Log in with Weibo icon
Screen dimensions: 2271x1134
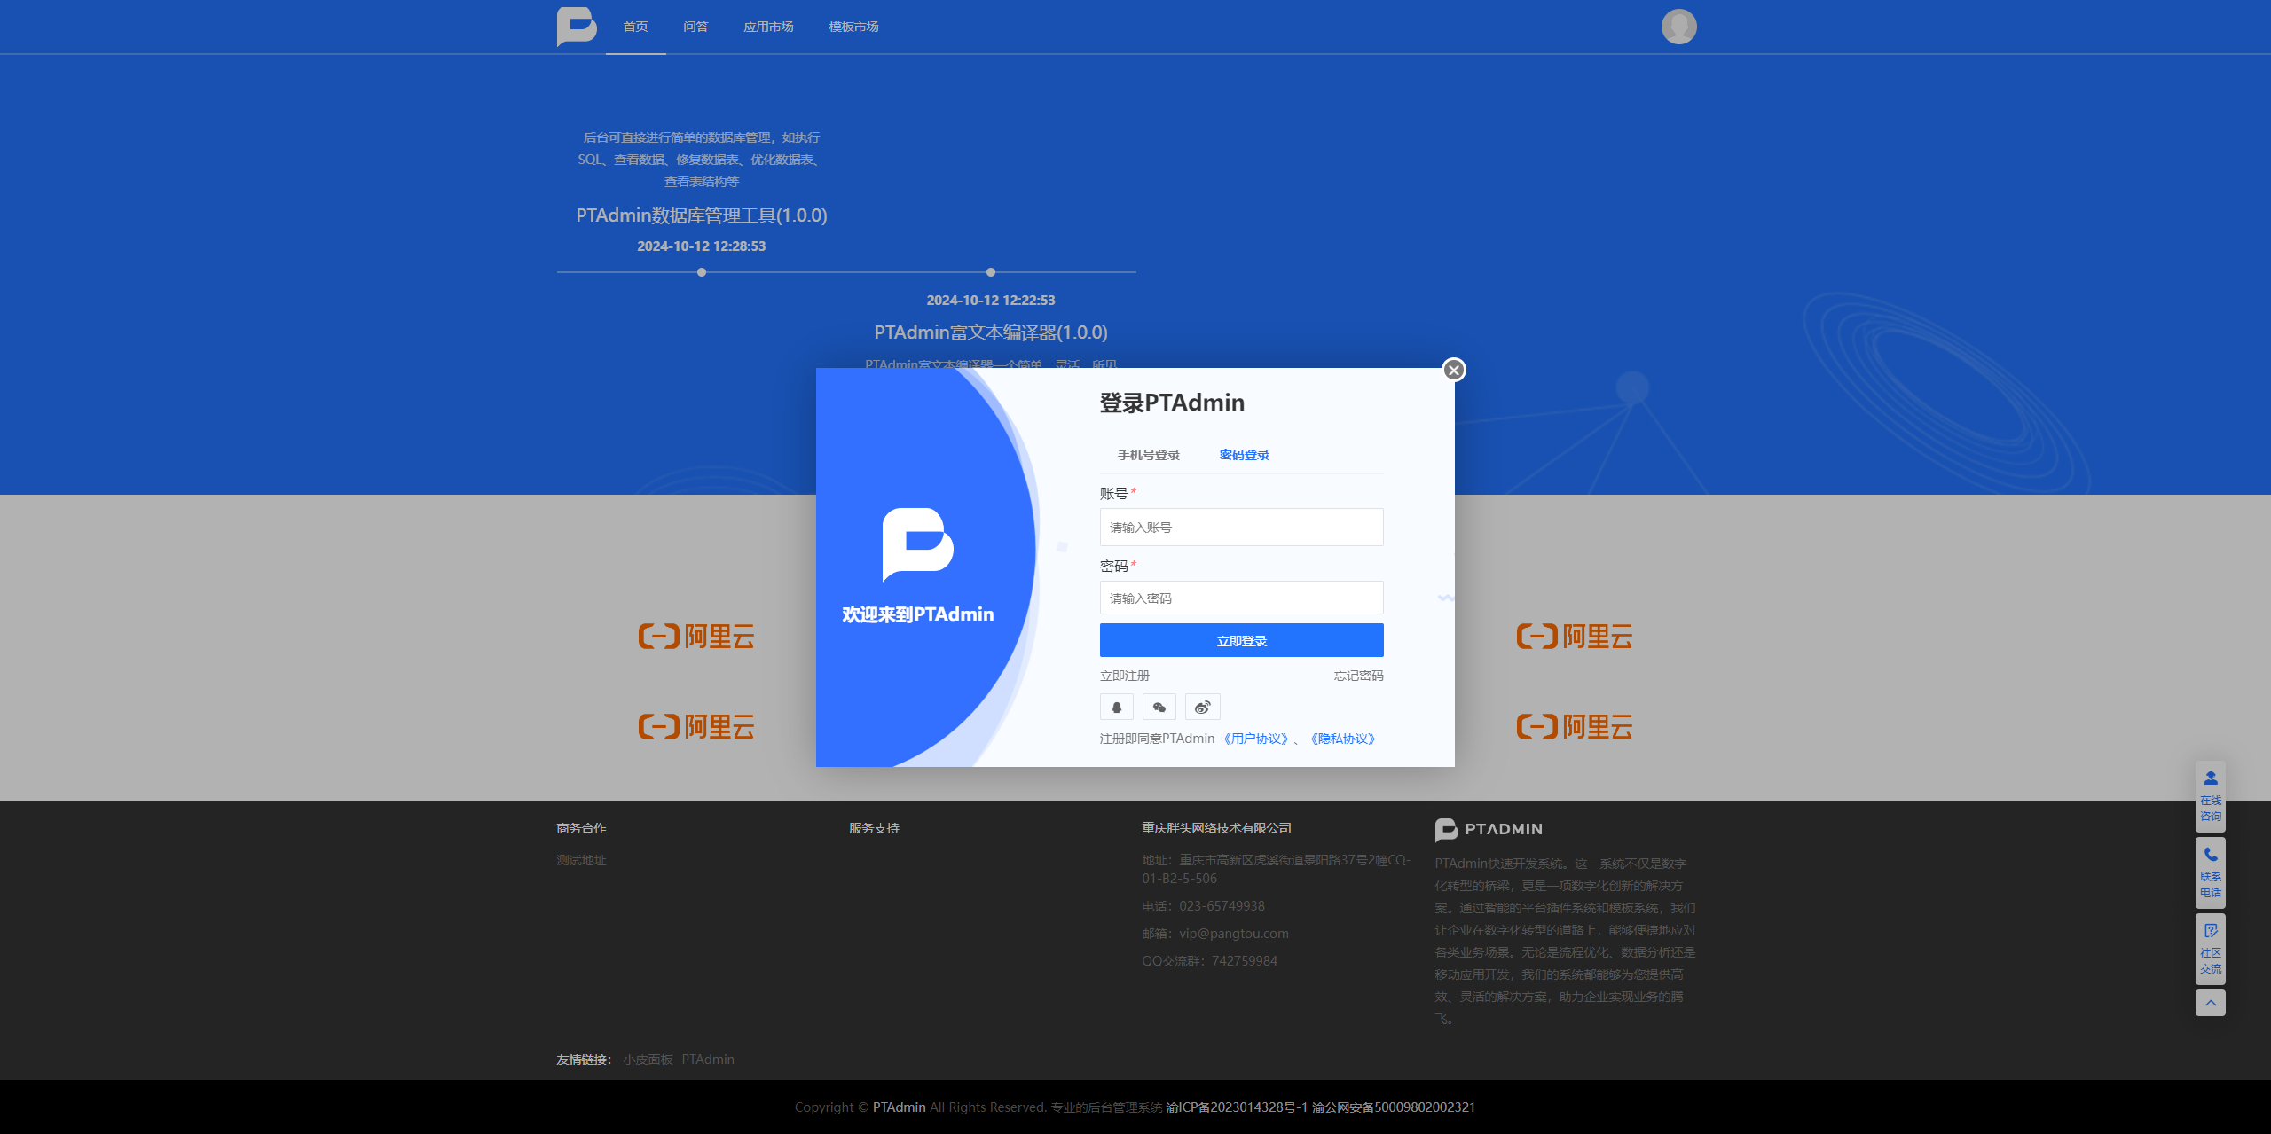[x=1202, y=707]
